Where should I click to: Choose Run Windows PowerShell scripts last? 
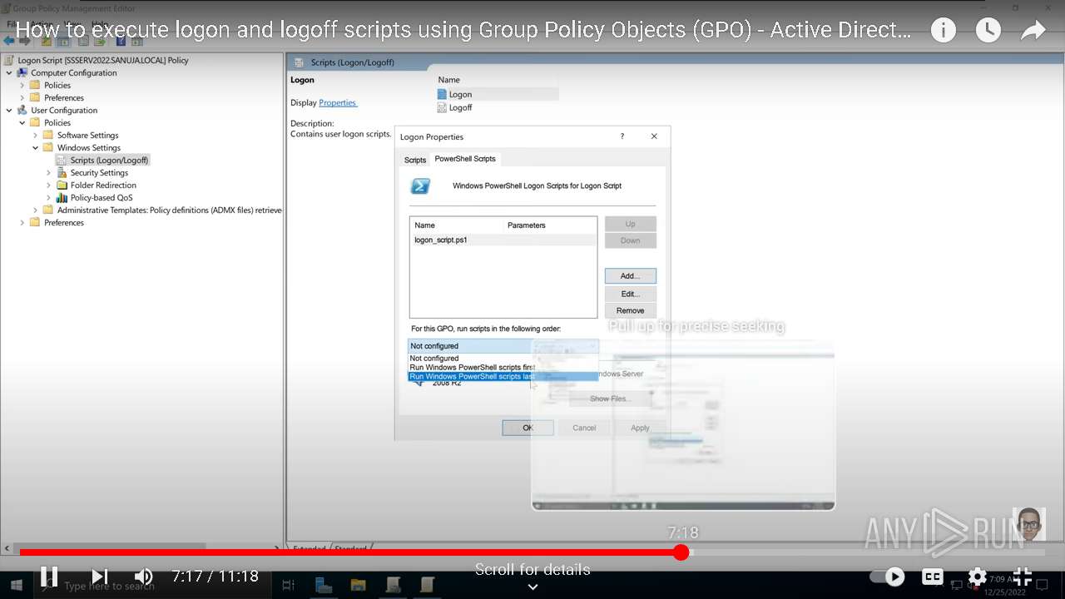point(503,376)
